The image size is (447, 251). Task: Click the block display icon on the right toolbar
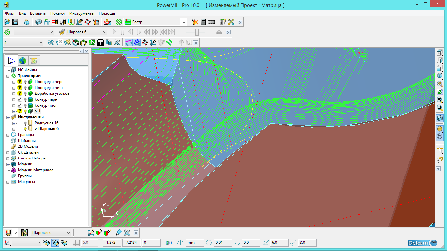click(440, 119)
